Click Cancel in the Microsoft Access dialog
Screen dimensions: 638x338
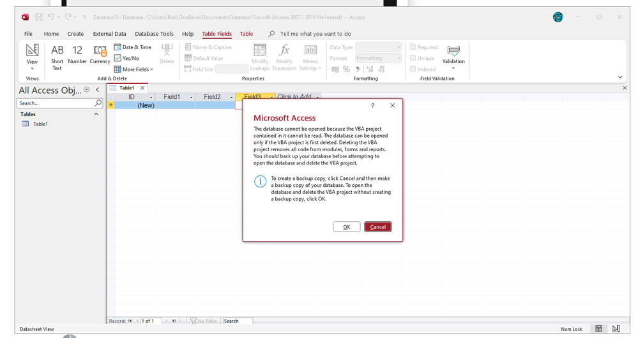[377, 226]
